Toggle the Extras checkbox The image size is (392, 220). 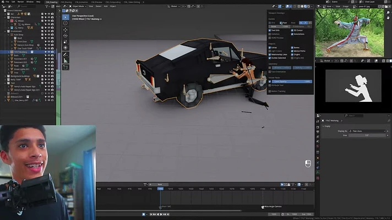270,47
